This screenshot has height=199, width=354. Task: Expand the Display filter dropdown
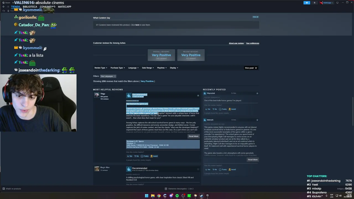[x=174, y=68]
